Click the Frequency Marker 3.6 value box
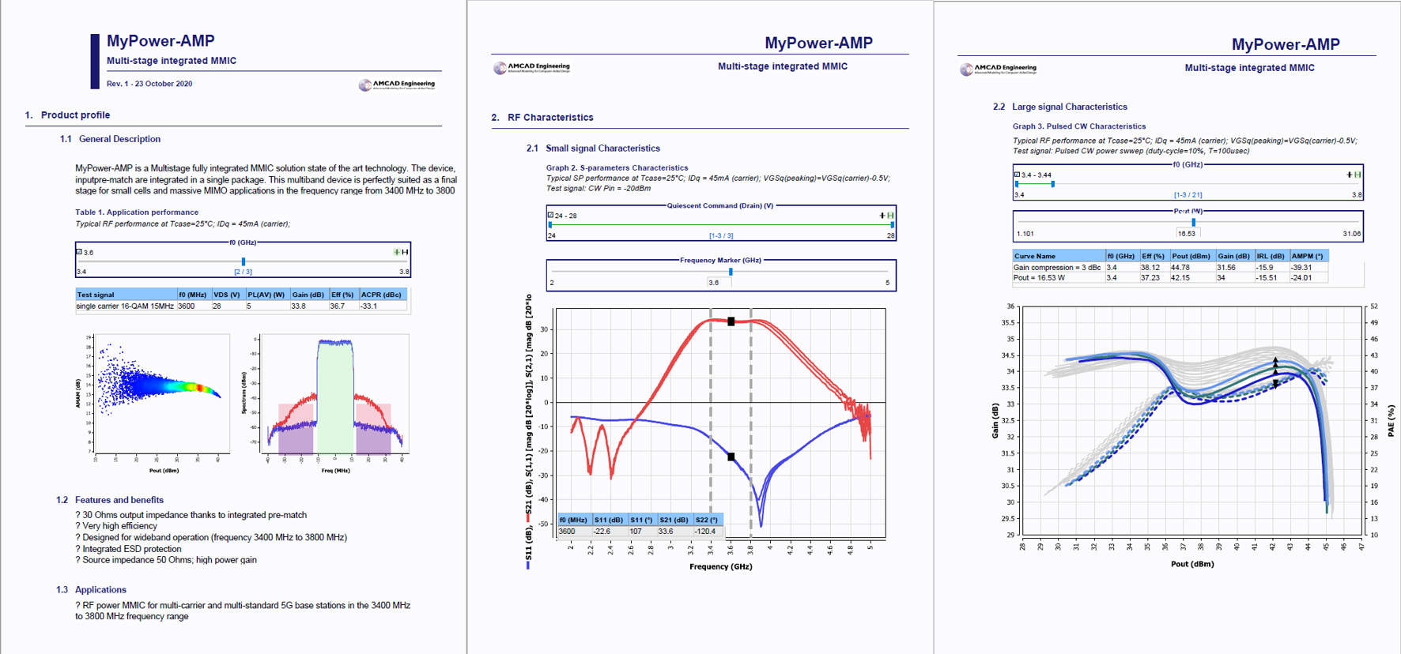 (x=719, y=282)
